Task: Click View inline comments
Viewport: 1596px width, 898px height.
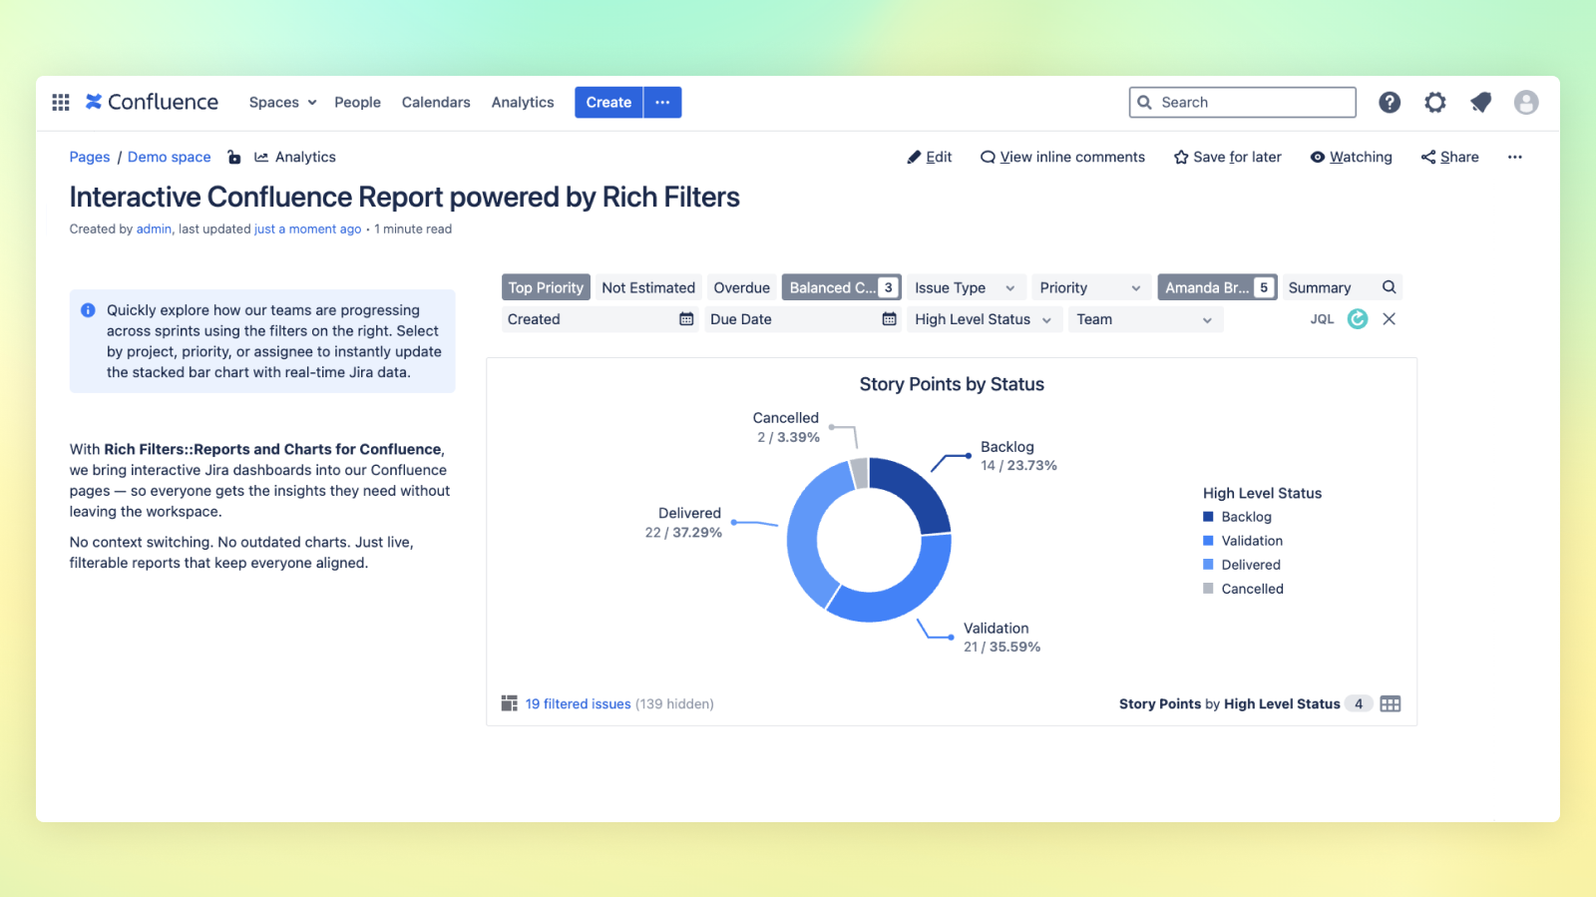Action: [x=1062, y=157]
